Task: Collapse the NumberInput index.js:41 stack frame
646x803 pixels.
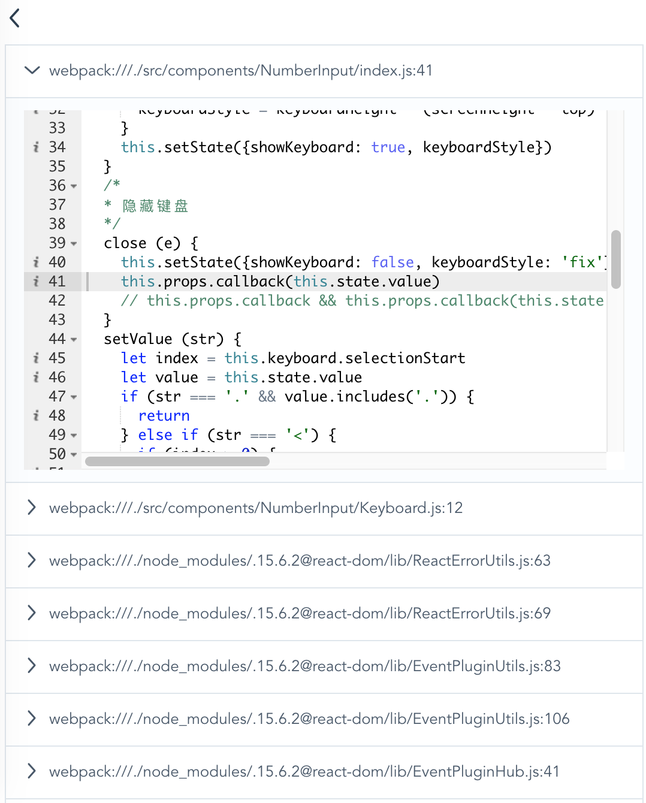Action: point(32,70)
